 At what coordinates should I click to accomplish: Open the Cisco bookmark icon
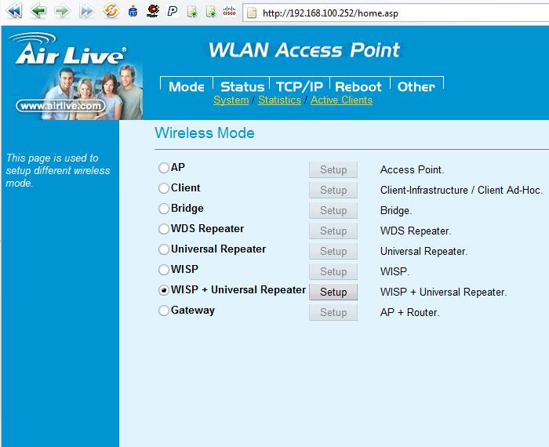[228, 11]
